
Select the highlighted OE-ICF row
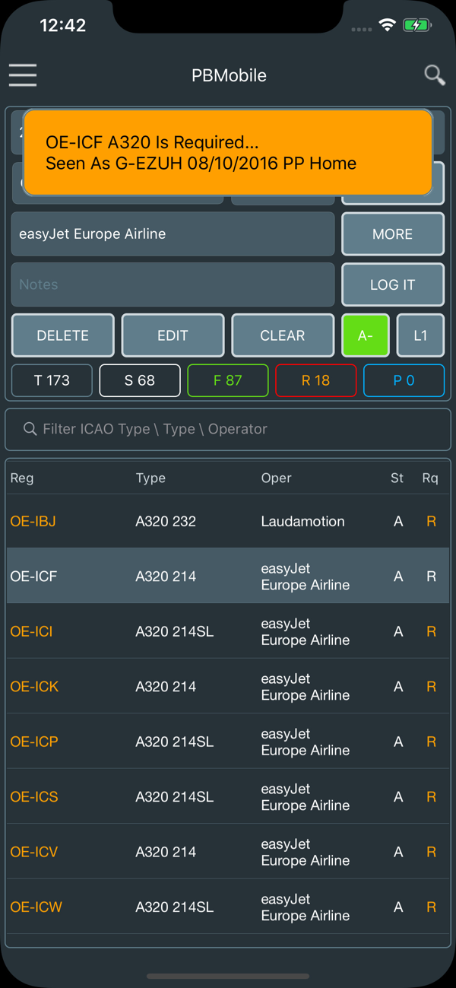(228, 577)
